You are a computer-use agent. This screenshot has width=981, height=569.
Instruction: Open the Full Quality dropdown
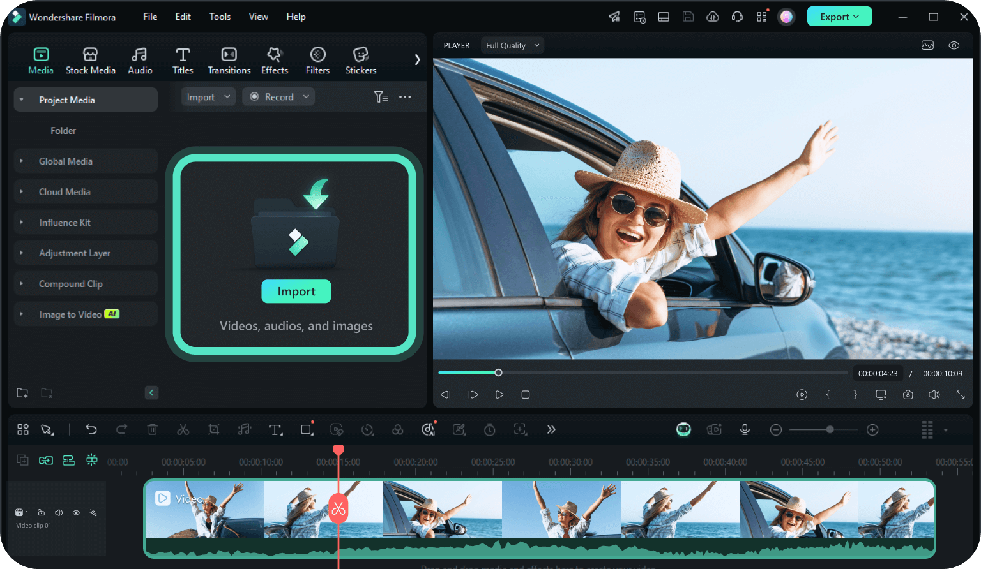point(513,45)
